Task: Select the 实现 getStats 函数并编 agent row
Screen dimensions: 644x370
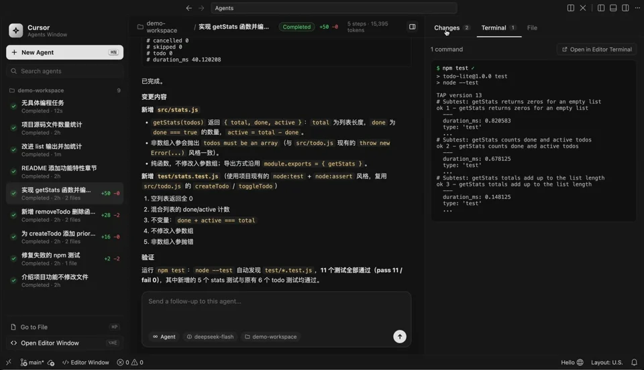Action: [x=64, y=193]
